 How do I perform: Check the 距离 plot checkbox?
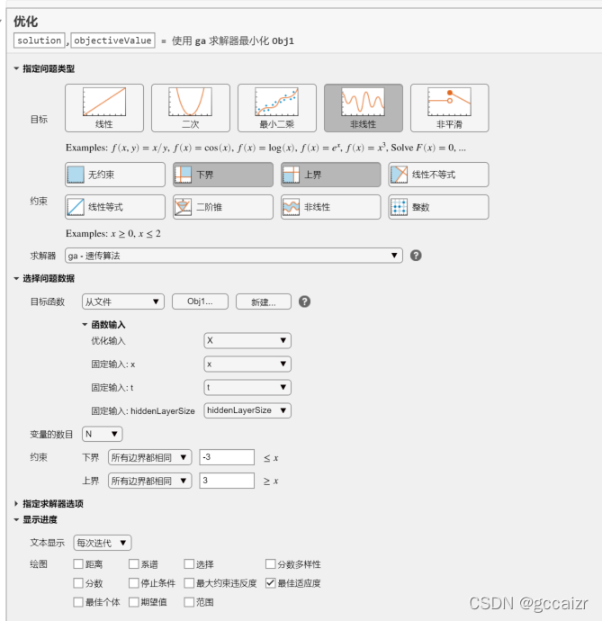(x=78, y=564)
